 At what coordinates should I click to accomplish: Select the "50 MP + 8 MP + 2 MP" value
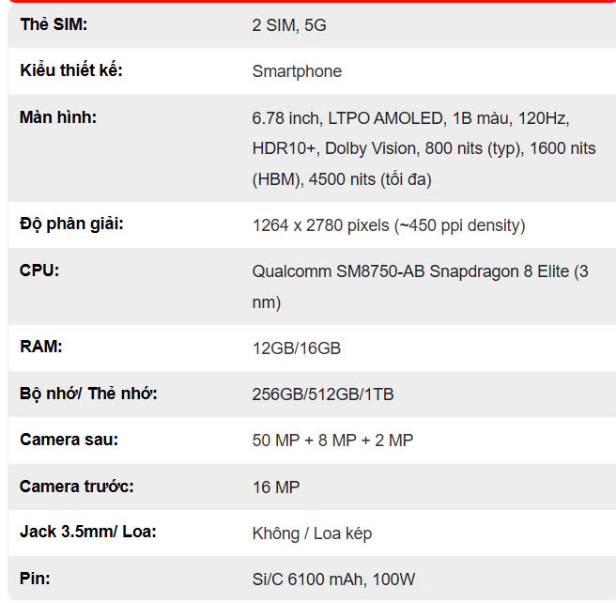(x=332, y=441)
